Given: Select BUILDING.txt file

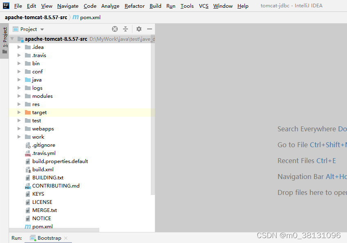Looking at the screenshot, I should [x=48, y=178].
